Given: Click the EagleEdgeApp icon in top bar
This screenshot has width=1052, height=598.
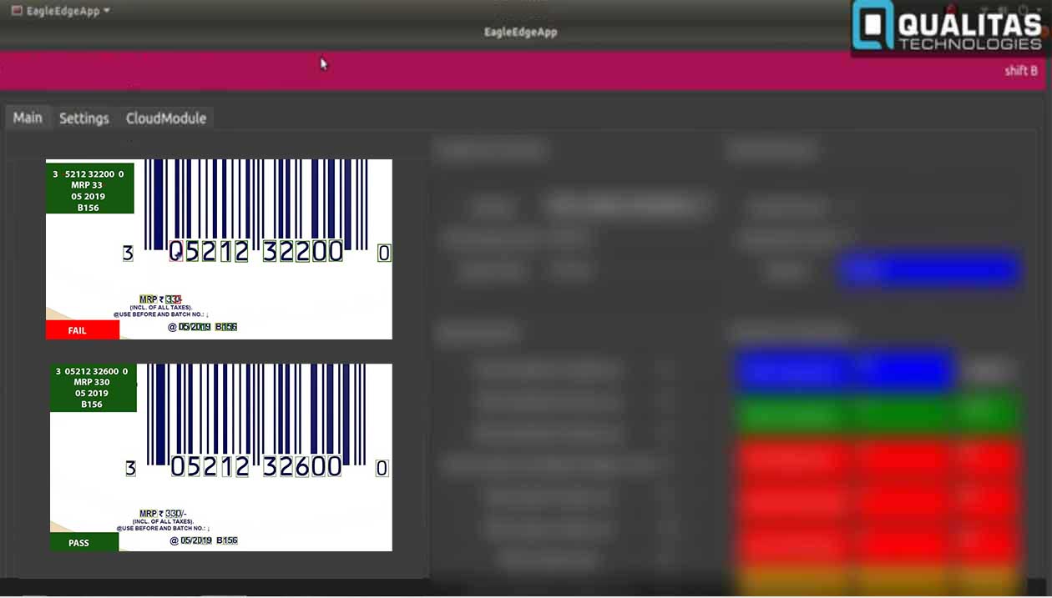Looking at the screenshot, I should (17, 11).
